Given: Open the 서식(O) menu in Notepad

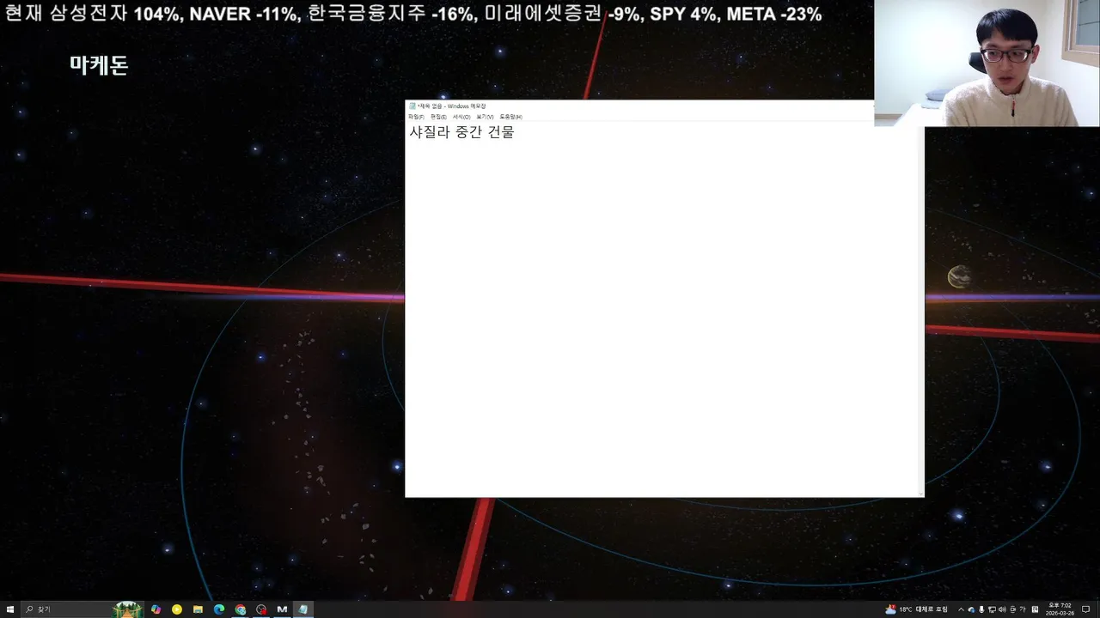Looking at the screenshot, I should [x=461, y=117].
